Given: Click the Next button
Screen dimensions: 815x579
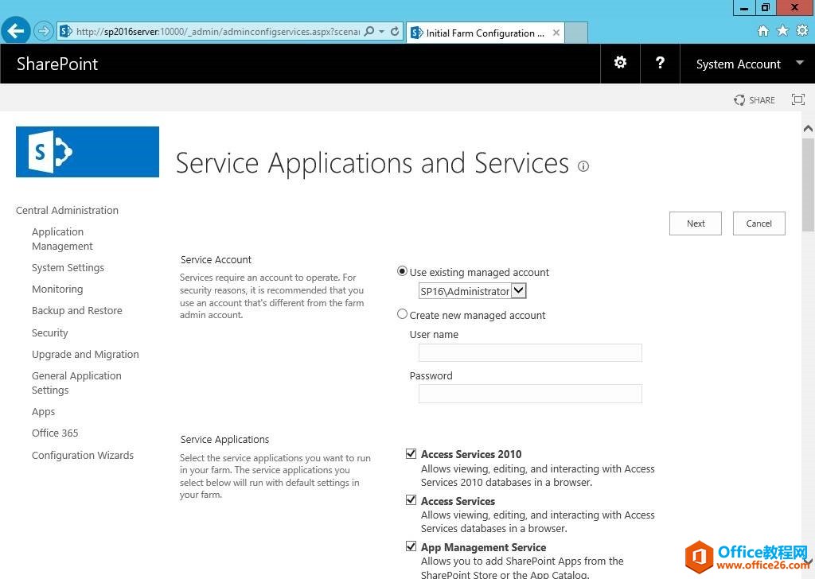Looking at the screenshot, I should tap(695, 223).
